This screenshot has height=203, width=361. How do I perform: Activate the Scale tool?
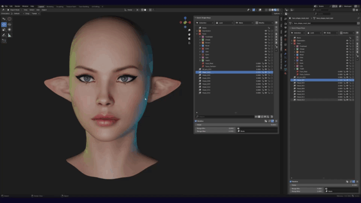pos(4,29)
